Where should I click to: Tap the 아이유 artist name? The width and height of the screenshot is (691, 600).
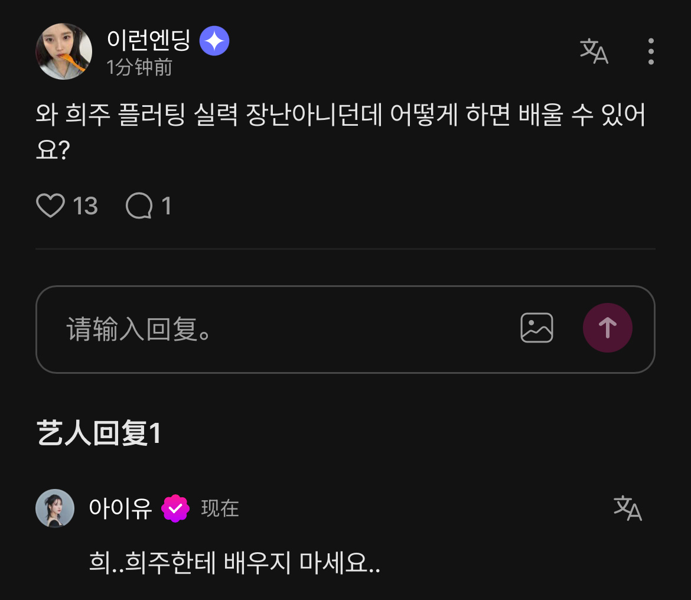[120, 508]
